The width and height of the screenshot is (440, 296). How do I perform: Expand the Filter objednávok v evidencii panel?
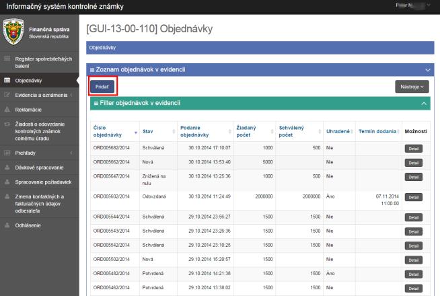[424, 104]
